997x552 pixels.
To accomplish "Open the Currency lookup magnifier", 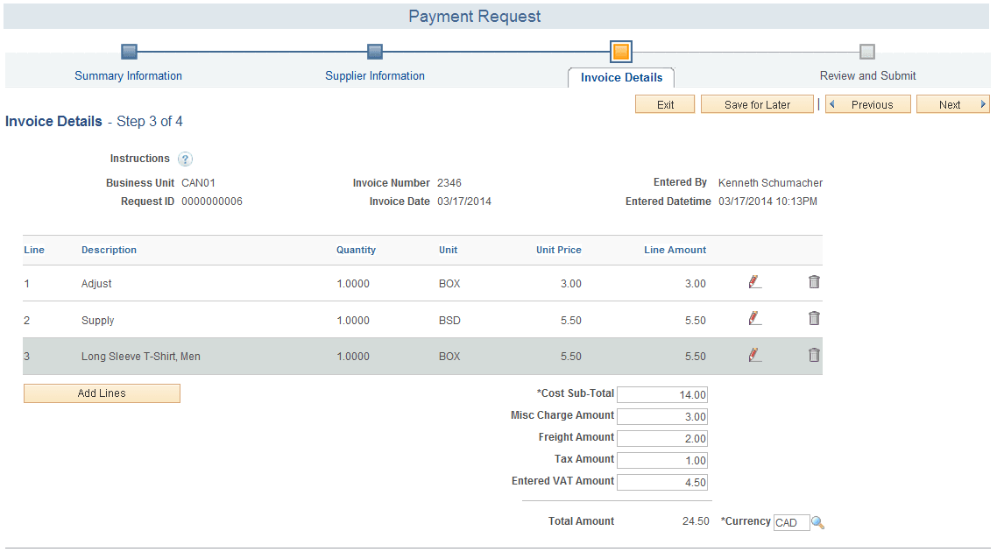I will pos(818,522).
